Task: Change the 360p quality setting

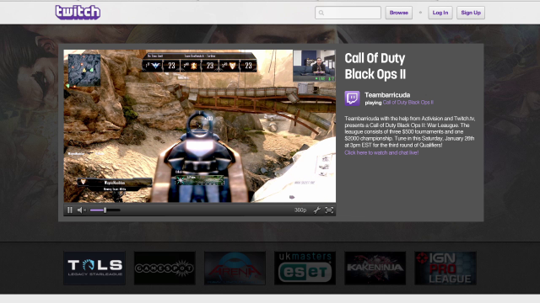Action: click(x=300, y=210)
